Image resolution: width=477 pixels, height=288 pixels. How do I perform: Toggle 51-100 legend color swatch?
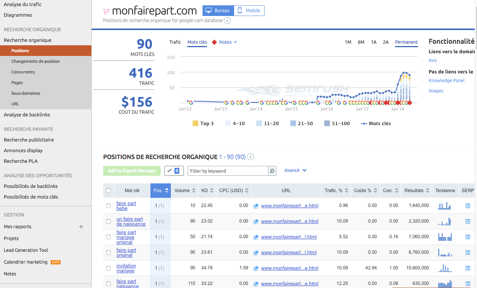click(327, 123)
